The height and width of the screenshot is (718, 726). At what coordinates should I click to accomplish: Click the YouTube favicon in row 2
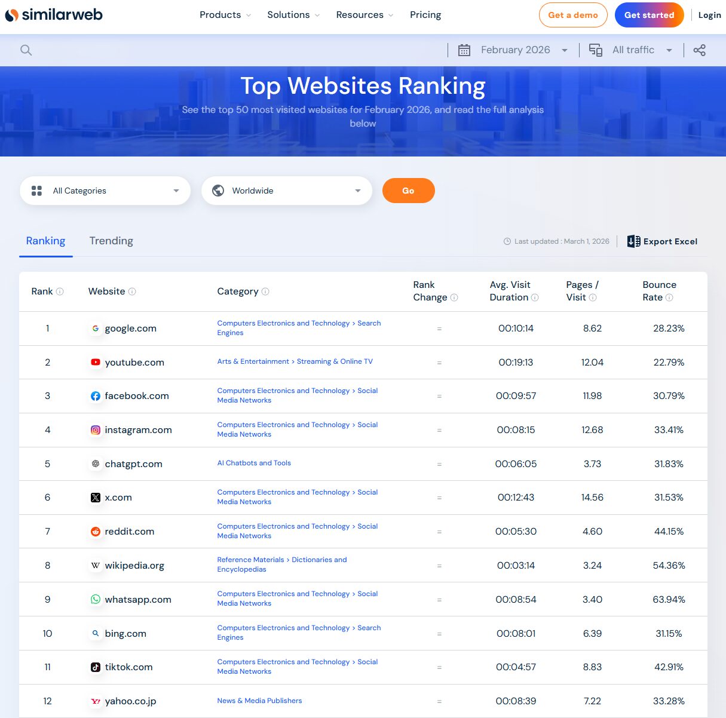[95, 362]
